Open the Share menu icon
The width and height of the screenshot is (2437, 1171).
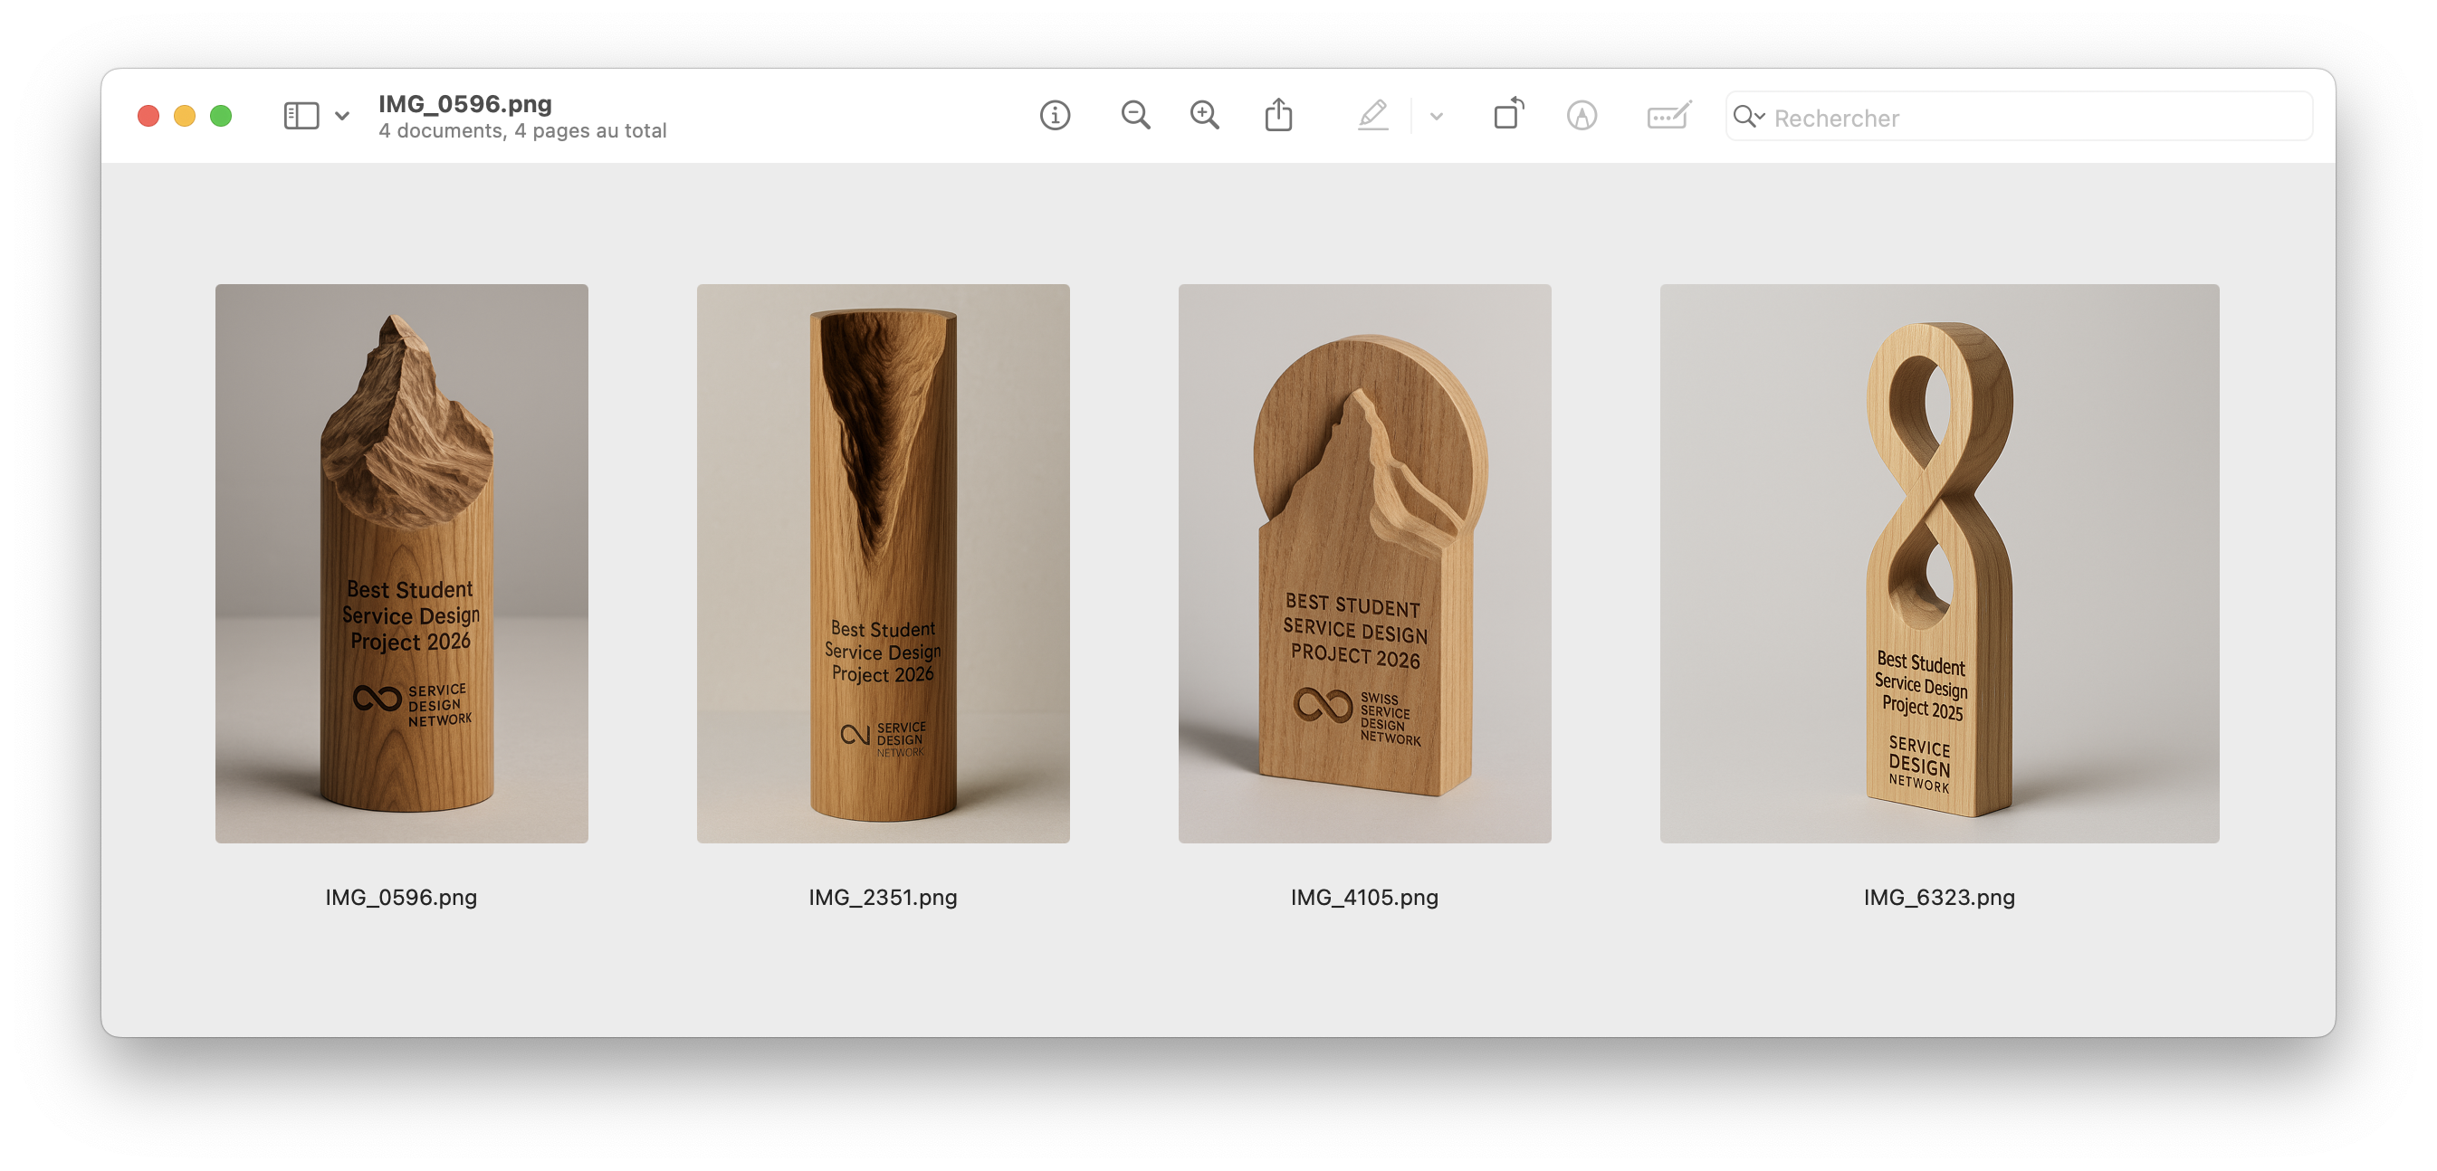pos(1278,116)
